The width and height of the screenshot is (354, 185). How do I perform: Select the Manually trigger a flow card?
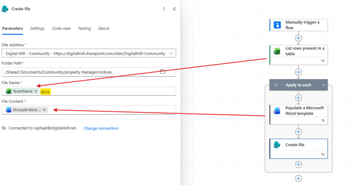299,25
